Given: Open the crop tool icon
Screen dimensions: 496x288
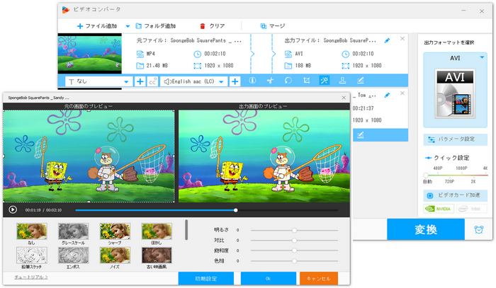Looking at the screenshot, I should (306, 81).
